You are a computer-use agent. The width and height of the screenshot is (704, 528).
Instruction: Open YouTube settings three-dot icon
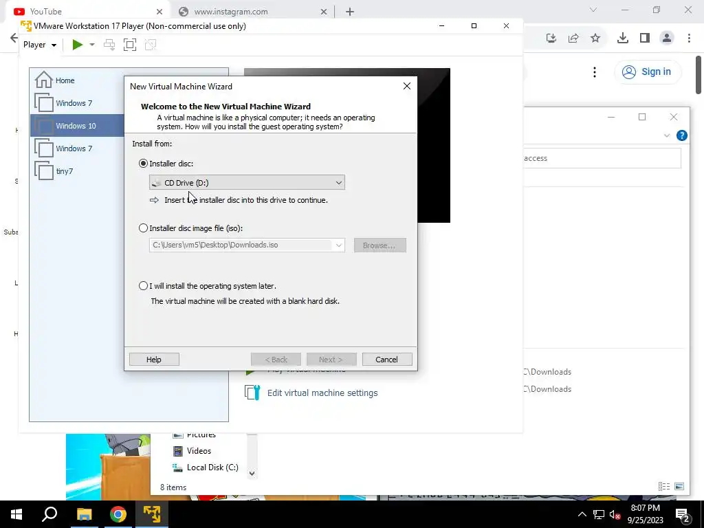click(x=595, y=71)
